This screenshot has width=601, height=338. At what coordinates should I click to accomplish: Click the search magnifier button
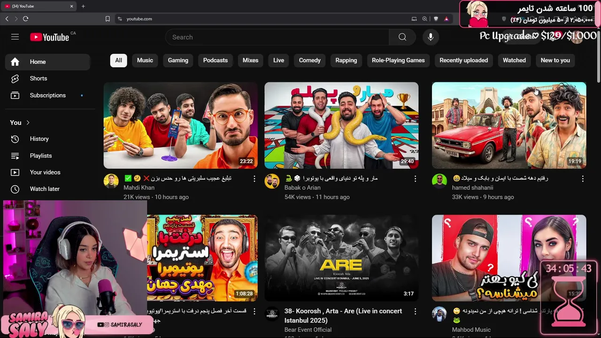tap(402, 37)
